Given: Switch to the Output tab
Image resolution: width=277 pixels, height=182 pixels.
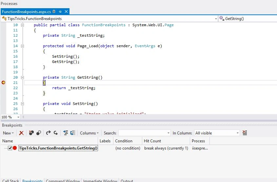Looking at the screenshot, I should (x=127, y=181).
